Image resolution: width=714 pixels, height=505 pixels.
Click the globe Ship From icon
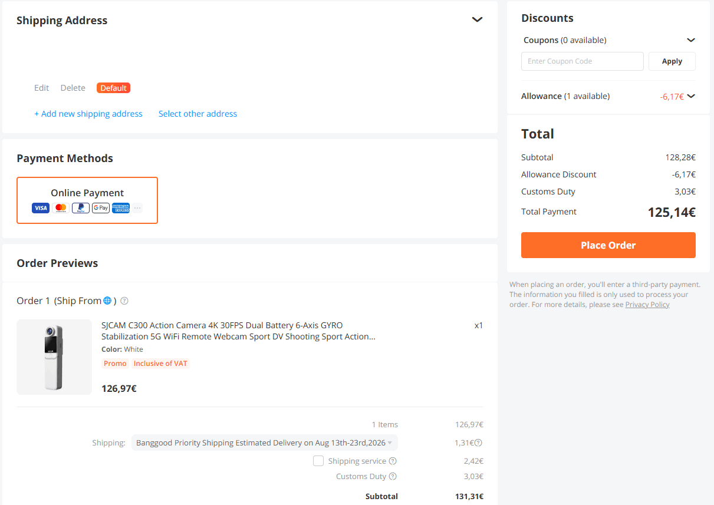[x=107, y=301]
